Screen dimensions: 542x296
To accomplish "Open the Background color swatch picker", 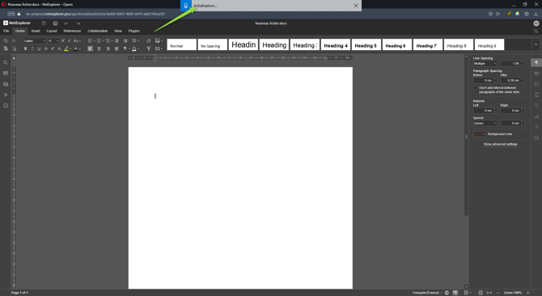I will pos(479,134).
